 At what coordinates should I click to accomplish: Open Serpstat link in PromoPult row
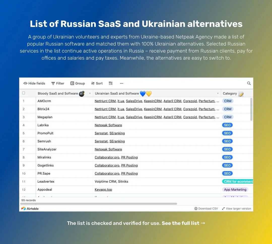point(101,133)
